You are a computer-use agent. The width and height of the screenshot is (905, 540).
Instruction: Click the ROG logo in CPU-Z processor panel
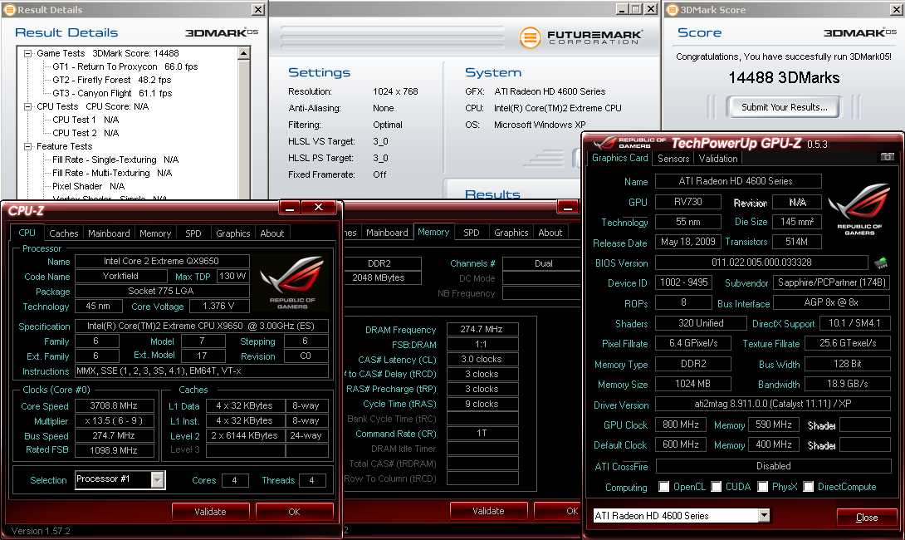(x=292, y=283)
